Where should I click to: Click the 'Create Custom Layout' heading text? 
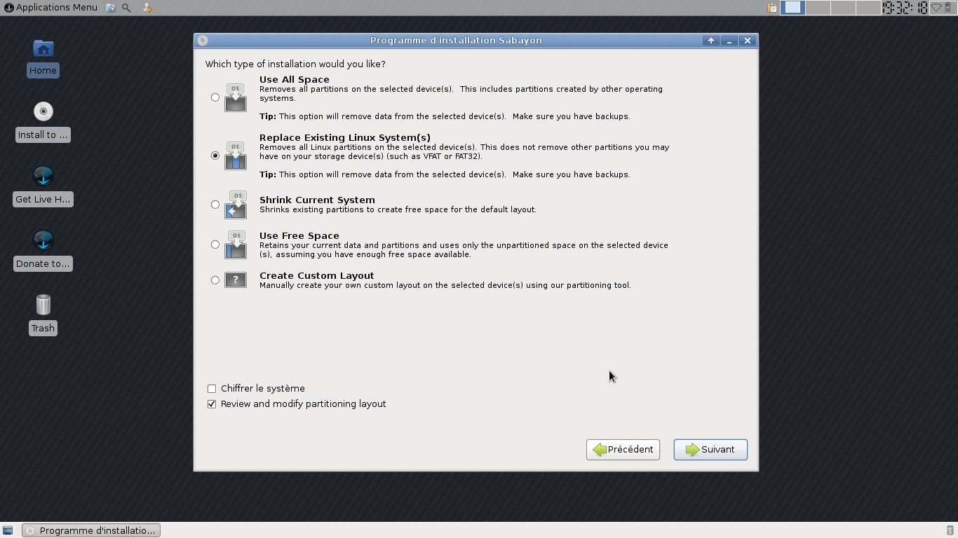click(x=317, y=276)
